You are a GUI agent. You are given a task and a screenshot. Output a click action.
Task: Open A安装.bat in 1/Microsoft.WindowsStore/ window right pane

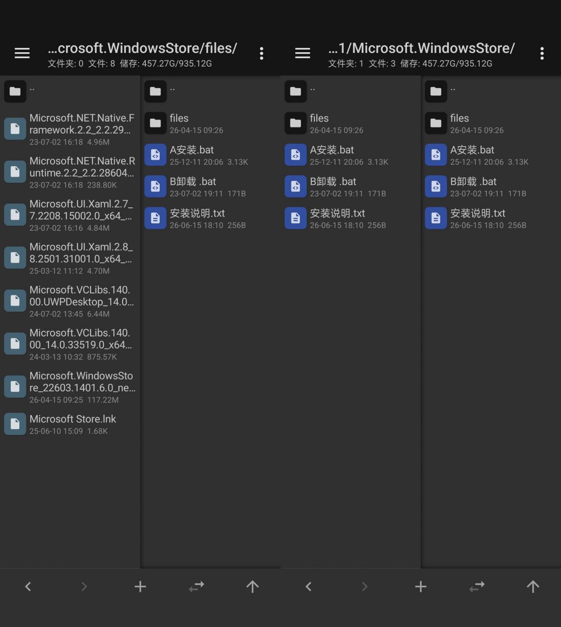(x=491, y=155)
